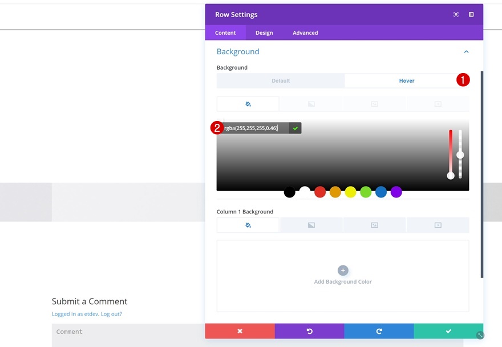
Task: Click the Submit a Comment heading
Action: coord(90,301)
